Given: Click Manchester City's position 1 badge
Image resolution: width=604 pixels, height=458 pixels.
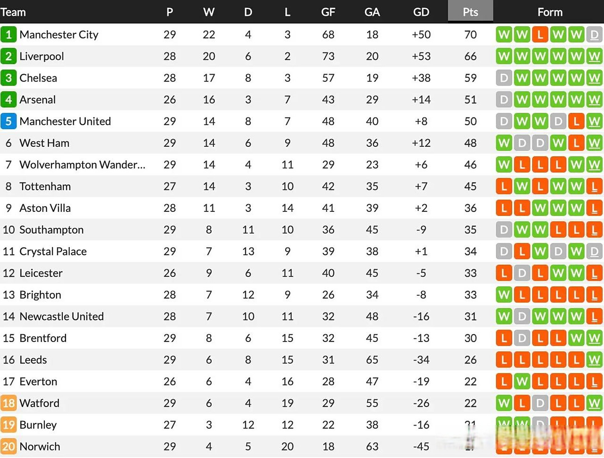Looking at the screenshot, I should click(9, 35).
